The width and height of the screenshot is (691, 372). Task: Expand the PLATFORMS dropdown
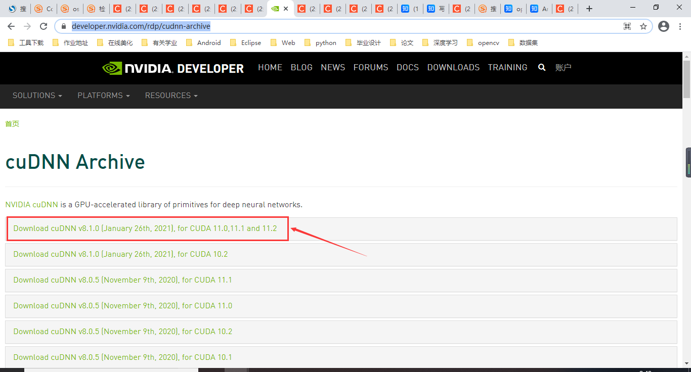coord(104,96)
